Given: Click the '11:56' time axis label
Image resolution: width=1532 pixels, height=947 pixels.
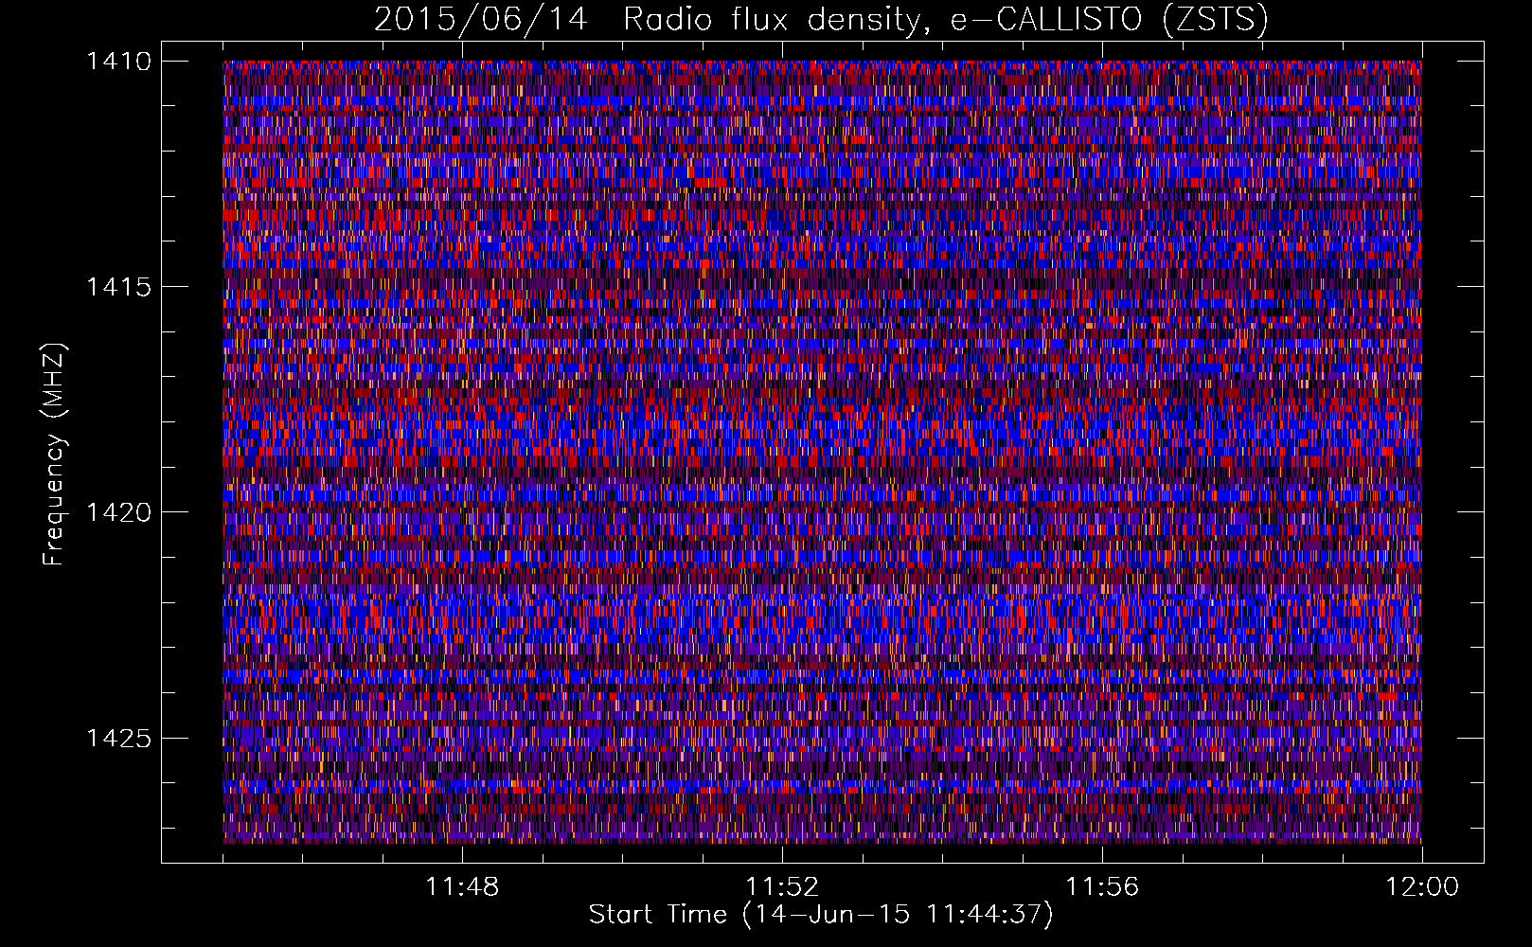Looking at the screenshot, I should click(x=1102, y=887).
